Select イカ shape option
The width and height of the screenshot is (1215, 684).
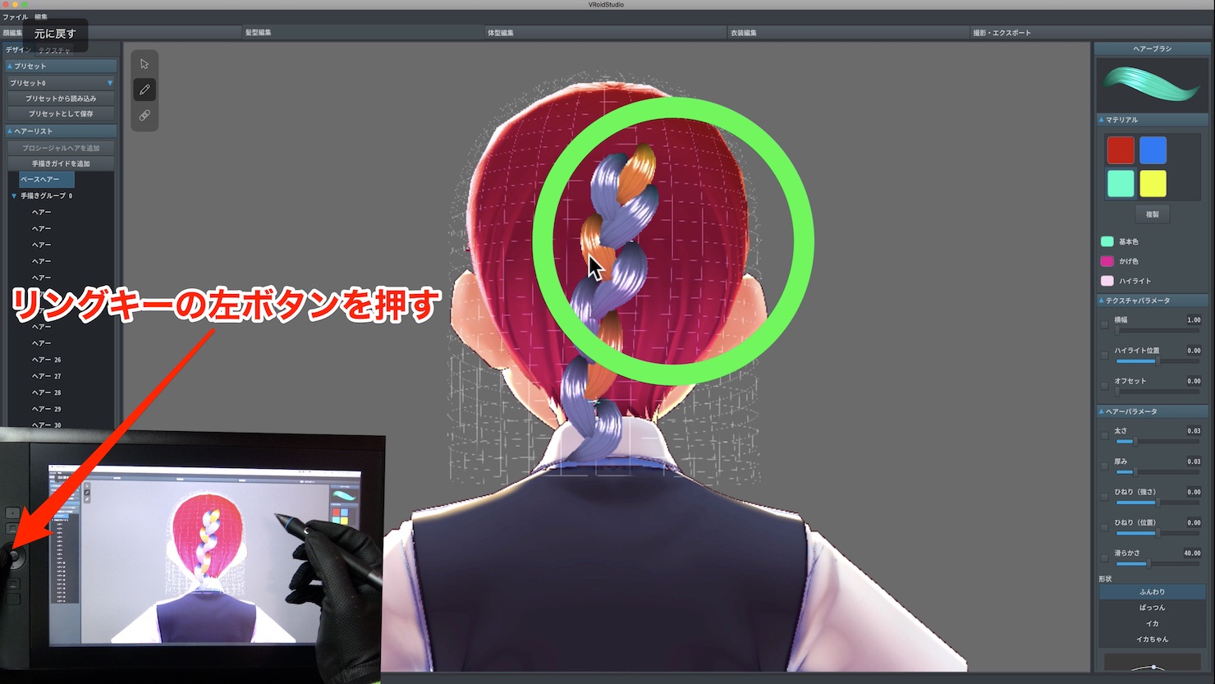pyautogui.click(x=1152, y=623)
